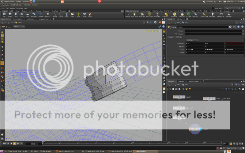This screenshot has width=245, height=153.
Task: Select the Sphere shelf tool
Action: (10, 15)
